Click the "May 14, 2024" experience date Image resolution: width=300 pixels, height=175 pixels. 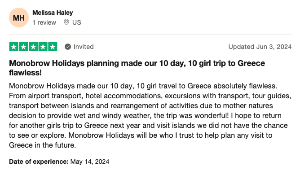(90, 162)
